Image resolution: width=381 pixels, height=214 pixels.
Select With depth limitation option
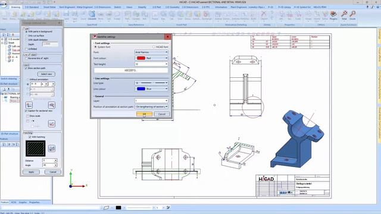click(x=27, y=40)
